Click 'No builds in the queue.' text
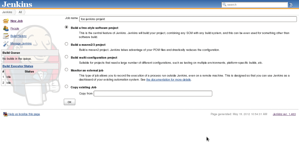 (17, 59)
